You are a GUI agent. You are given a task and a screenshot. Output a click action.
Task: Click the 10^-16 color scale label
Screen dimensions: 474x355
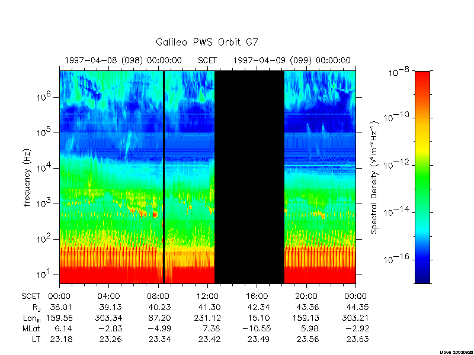[395, 259]
